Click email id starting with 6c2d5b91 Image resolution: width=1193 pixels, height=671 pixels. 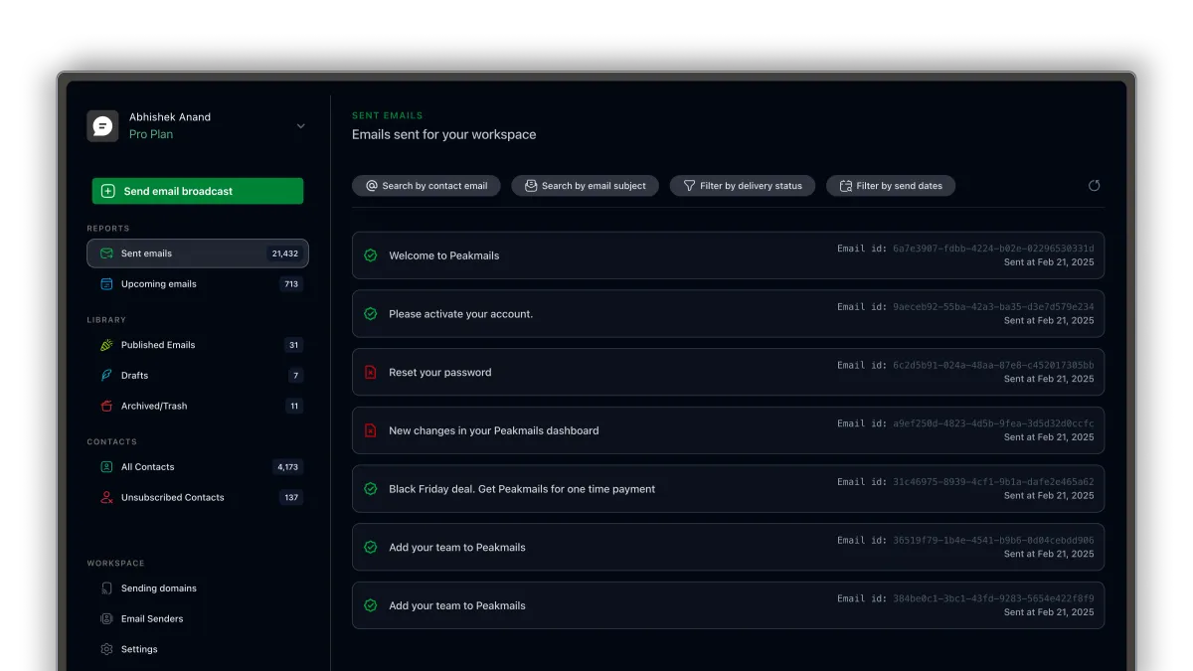point(993,365)
